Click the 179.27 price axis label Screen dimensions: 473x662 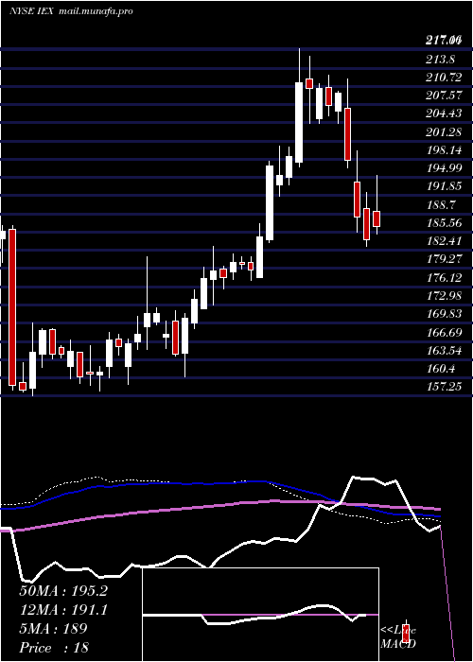tap(443, 259)
